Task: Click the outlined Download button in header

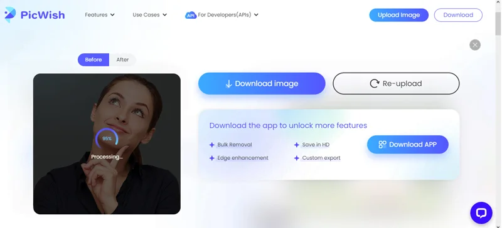Action: [x=458, y=15]
